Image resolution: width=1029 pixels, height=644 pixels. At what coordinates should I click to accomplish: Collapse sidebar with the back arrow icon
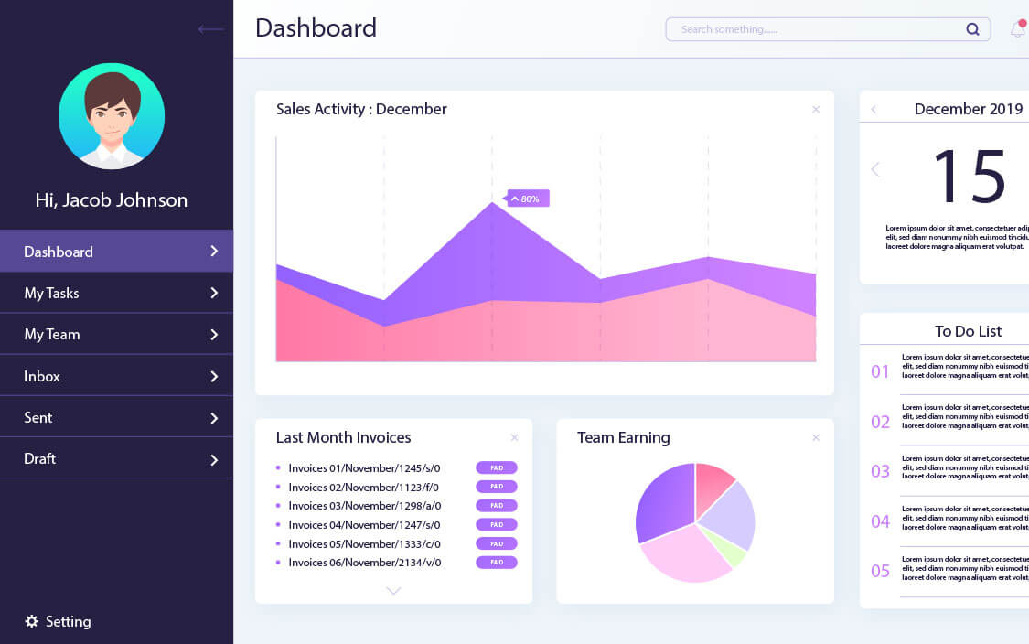tap(210, 28)
